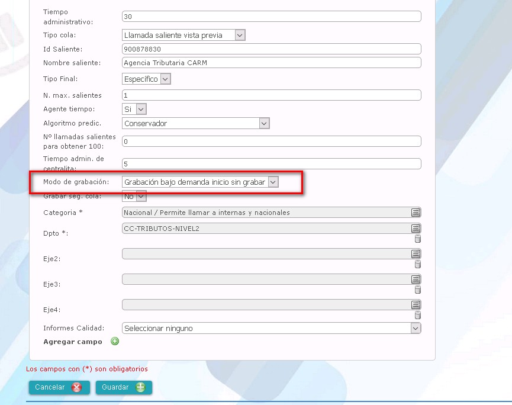Focus the Id Saliente input field
Screen dimensions: 512x405
point(271,49)
